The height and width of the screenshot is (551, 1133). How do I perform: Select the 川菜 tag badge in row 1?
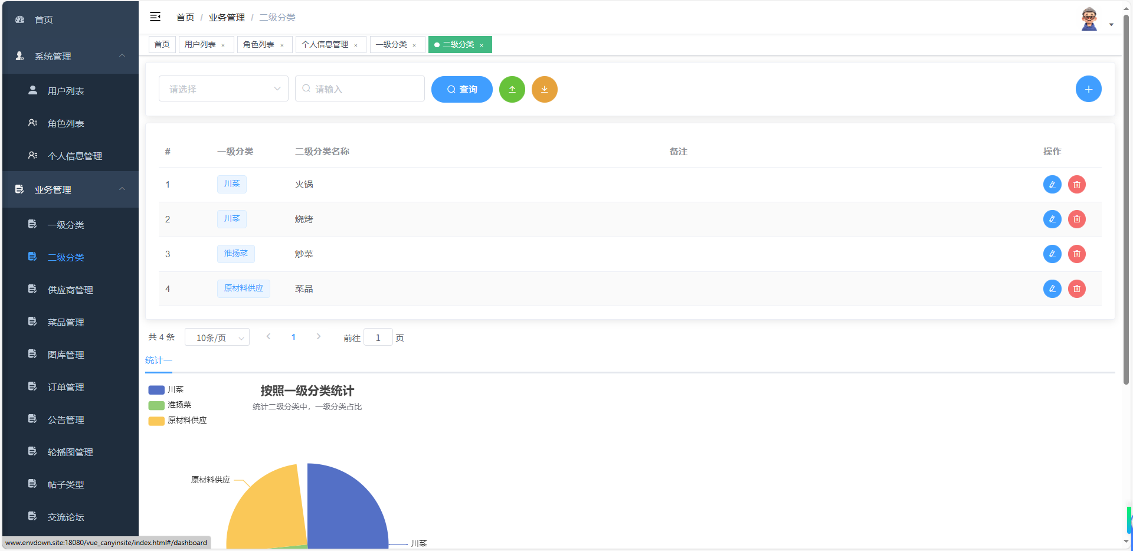(x=231, y=184)
